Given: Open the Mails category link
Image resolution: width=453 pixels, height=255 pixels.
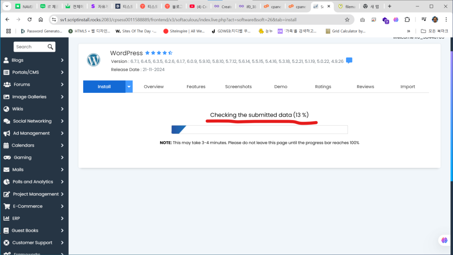Looking at the screenshot, I should (18, 169).
